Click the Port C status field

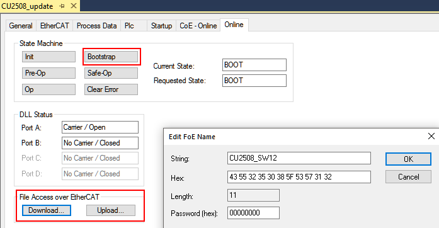(x=100, y=158)
